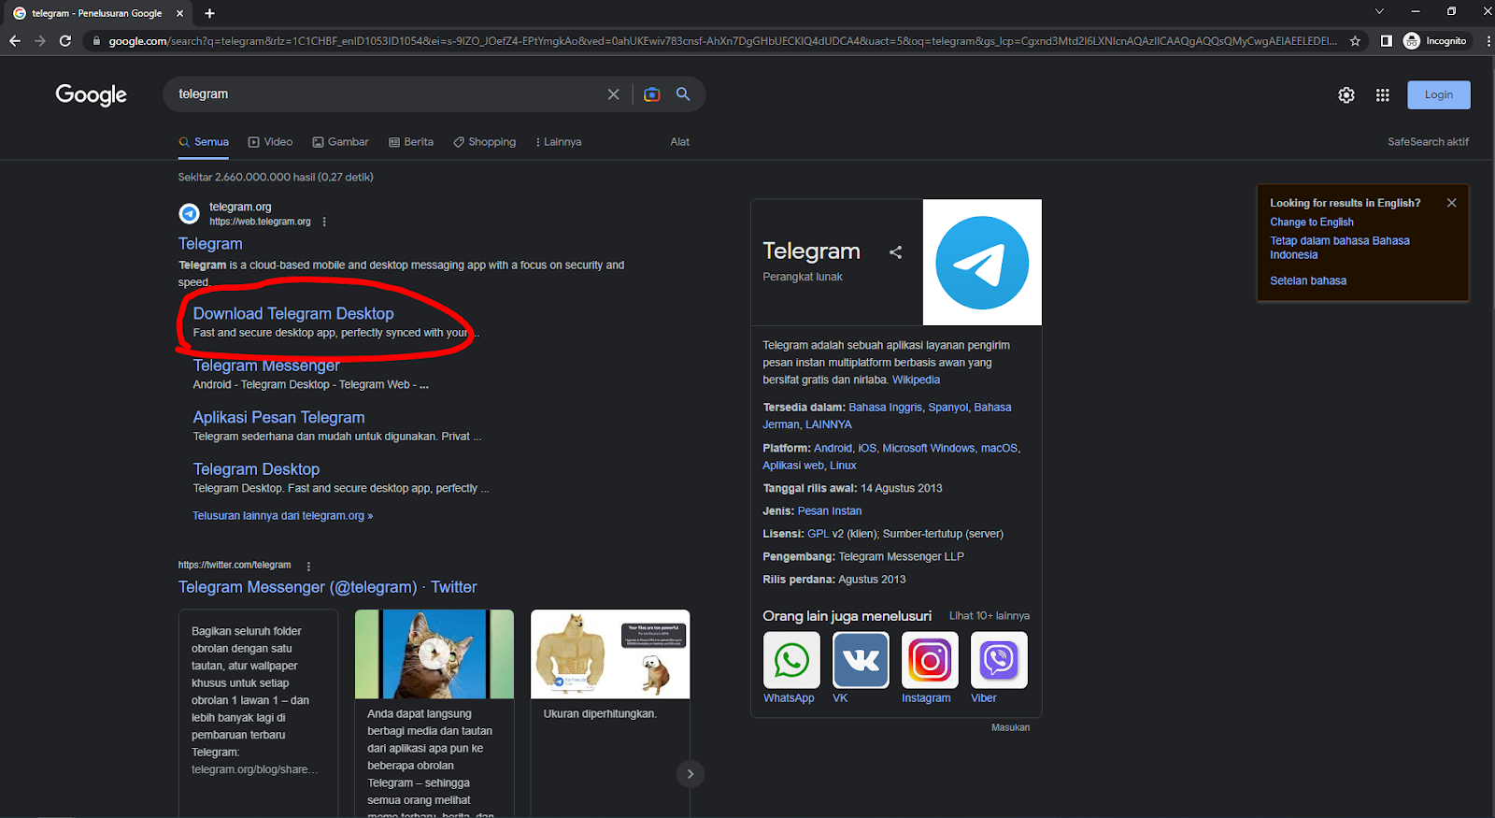Screen dimensions: 1495x818
Task: Click the Bahasa Inggris language link
Action: click(x=885, y=408)
